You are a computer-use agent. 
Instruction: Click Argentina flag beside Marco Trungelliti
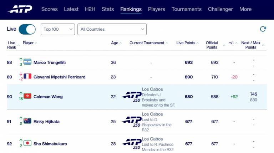tap(27, 62)
